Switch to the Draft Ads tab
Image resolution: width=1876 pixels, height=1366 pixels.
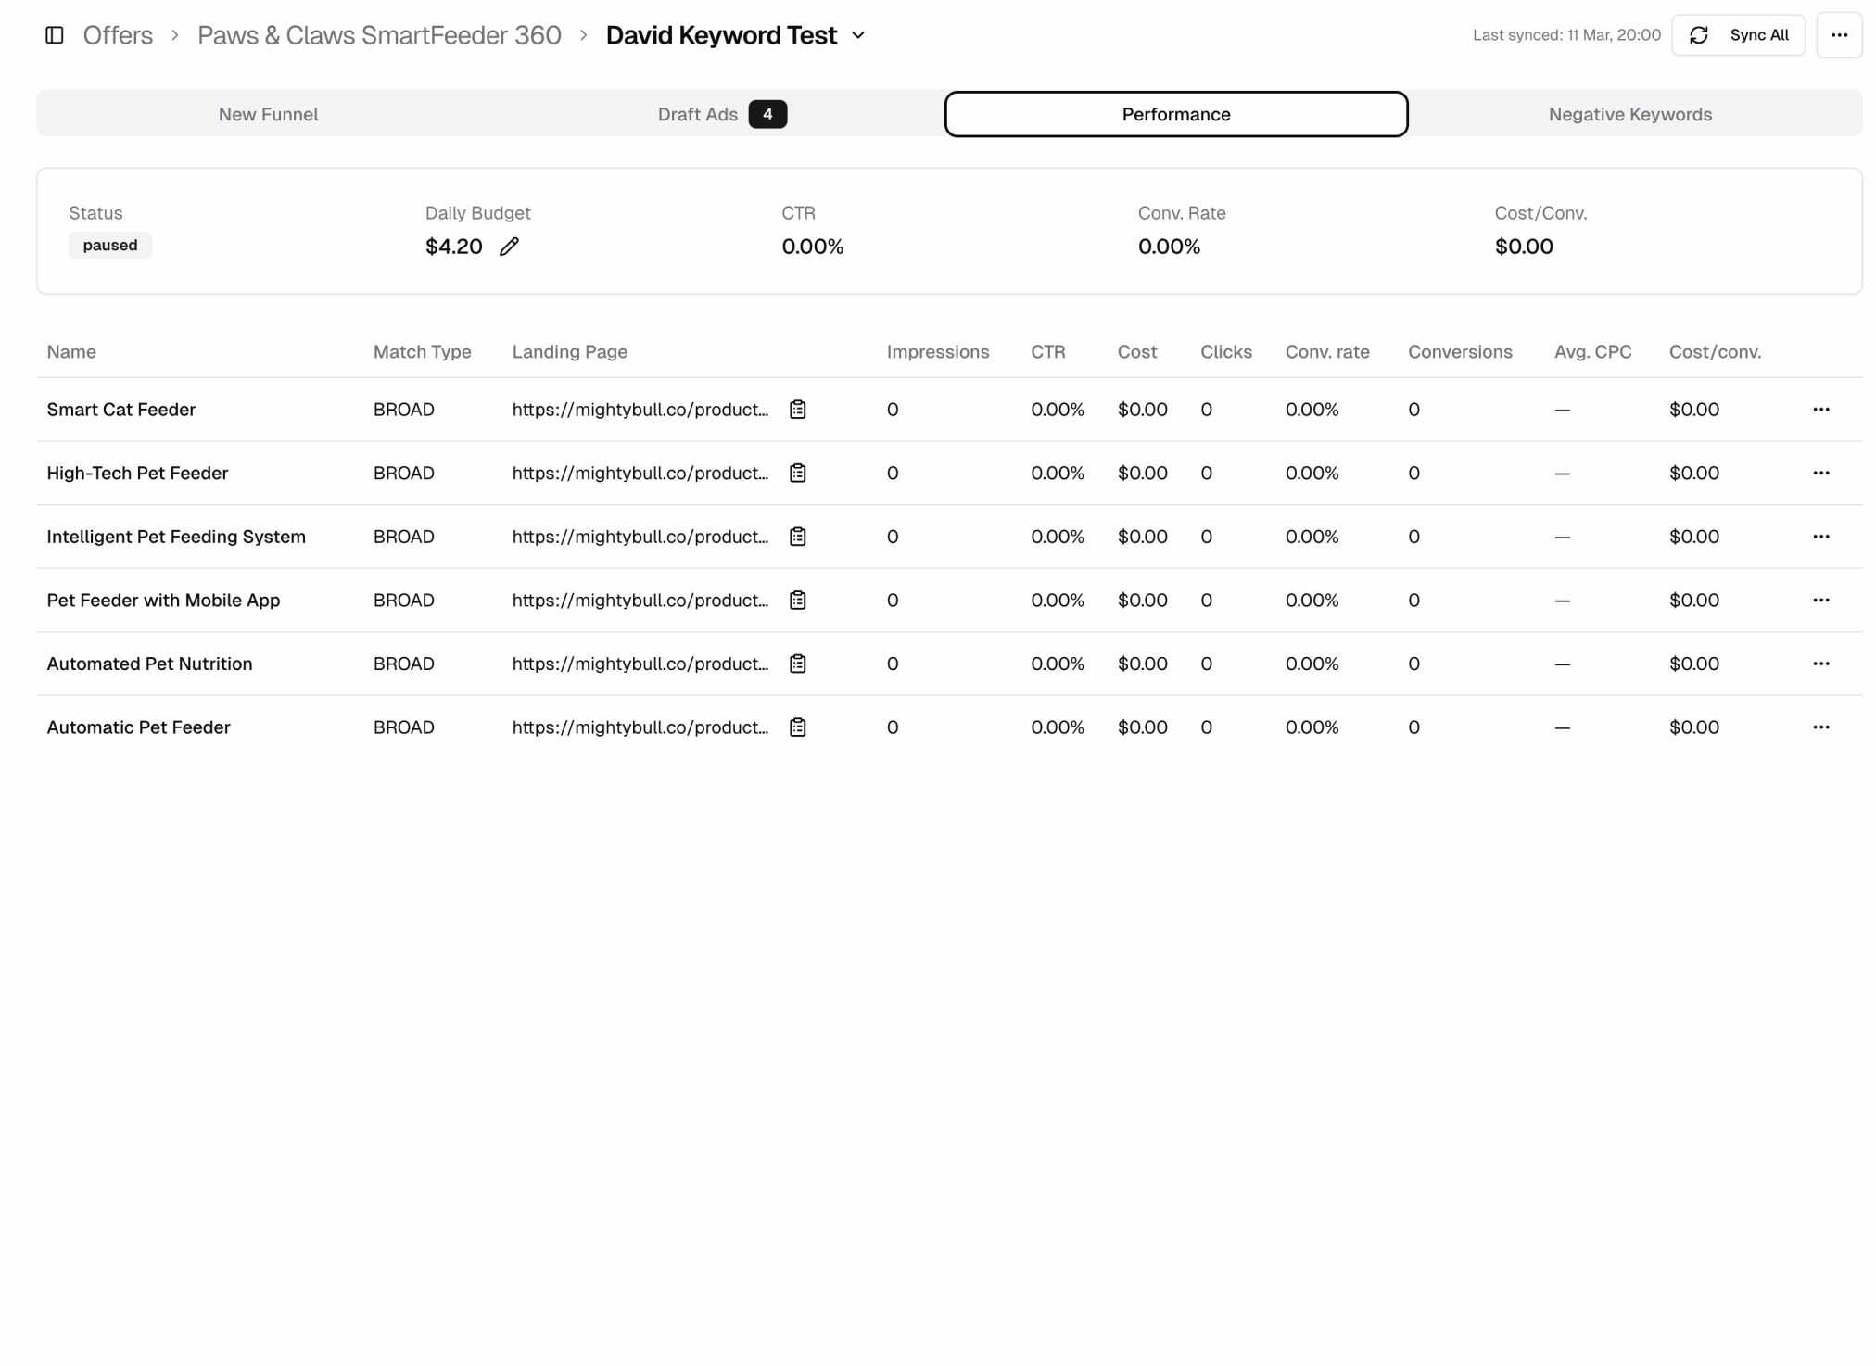tap(721, 114)
